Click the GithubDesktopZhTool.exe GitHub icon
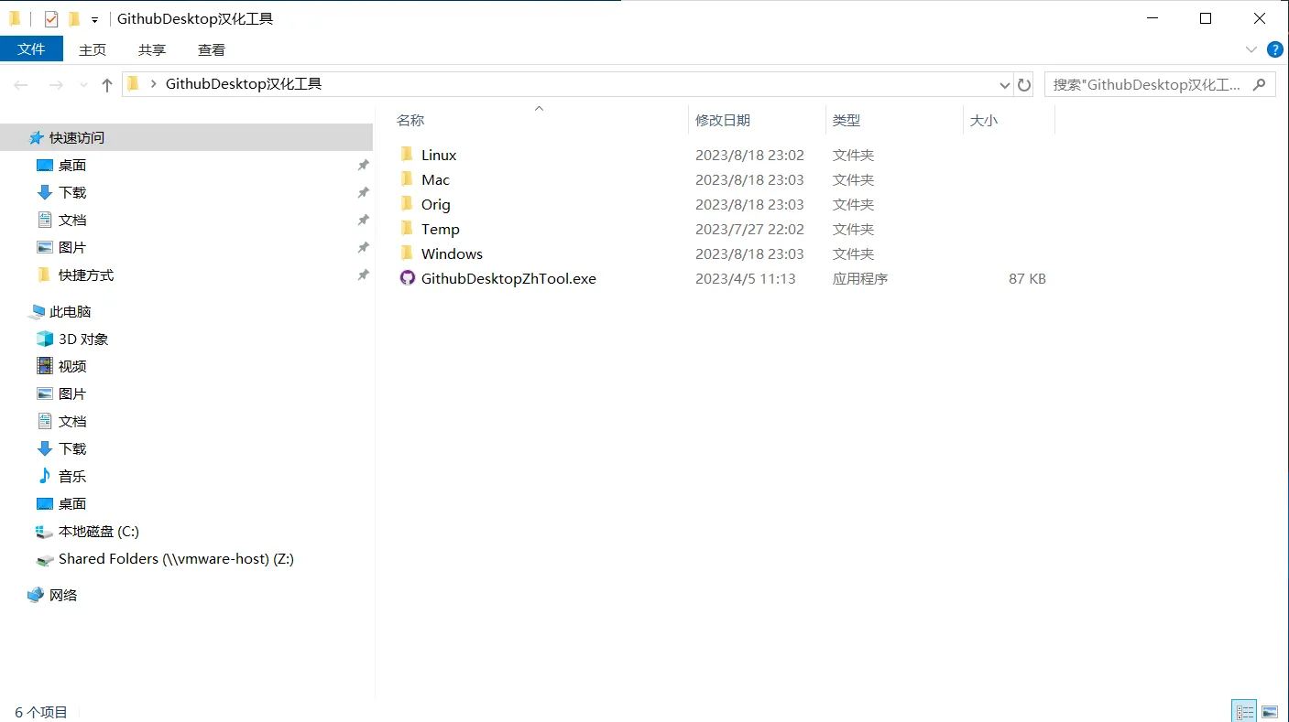This screenshot has height=722, width=1289. [x=408, y=278]
